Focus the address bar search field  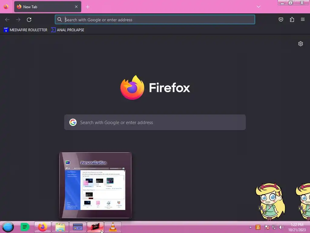pyautogui.click(x=155, y=20)
